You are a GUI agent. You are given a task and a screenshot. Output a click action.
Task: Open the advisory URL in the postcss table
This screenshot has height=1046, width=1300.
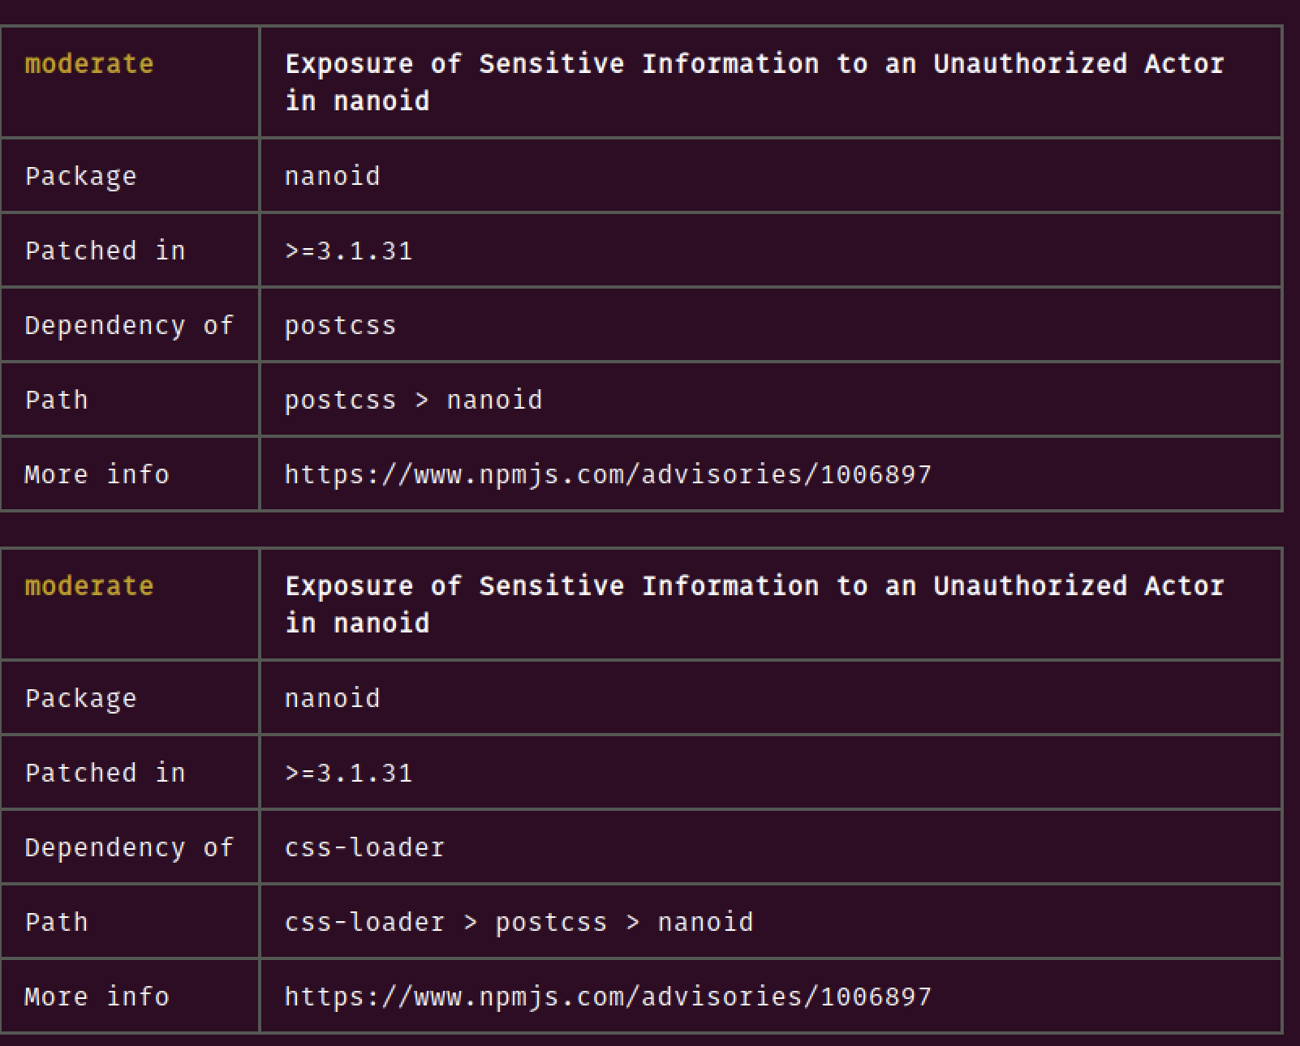[x=608, y=474]
